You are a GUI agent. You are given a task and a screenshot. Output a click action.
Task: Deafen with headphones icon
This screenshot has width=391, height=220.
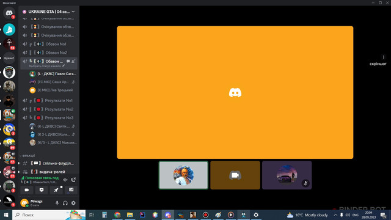click(65, 203)
